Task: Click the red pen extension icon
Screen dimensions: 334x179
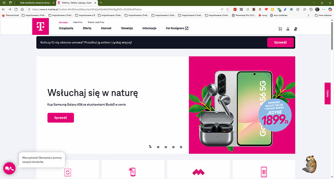Action: [x=235, y=9]
